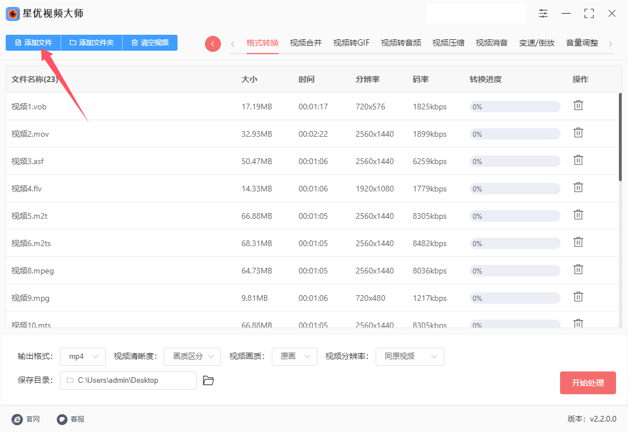Click the 1920x1080 resolution cell
Screen dimensions: 628x433
[375, 189]
